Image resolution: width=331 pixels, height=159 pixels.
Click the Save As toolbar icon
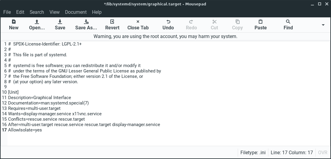(x=86, y=22)
